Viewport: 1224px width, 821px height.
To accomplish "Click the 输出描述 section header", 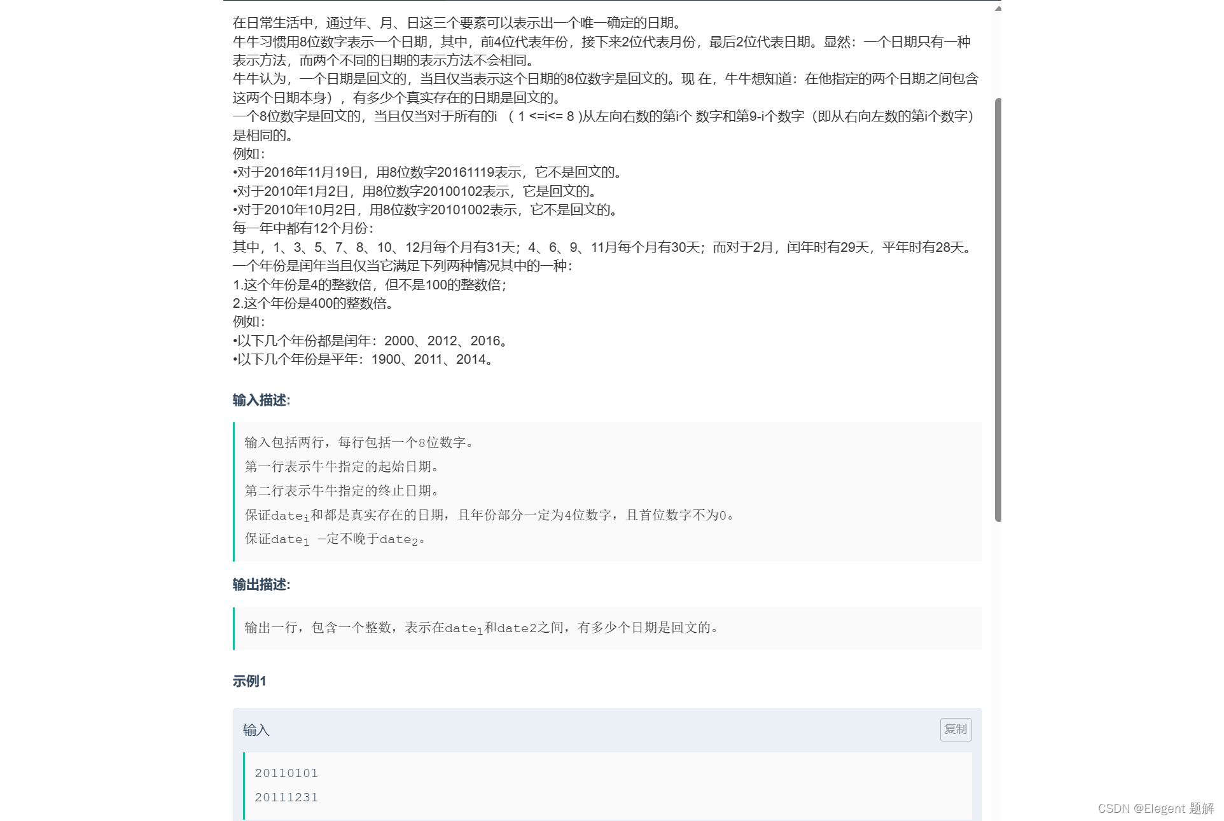I will [261, 584].
